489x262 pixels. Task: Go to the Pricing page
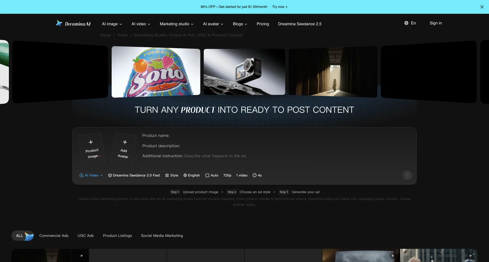pyautogui.click(x=263, y=24)
